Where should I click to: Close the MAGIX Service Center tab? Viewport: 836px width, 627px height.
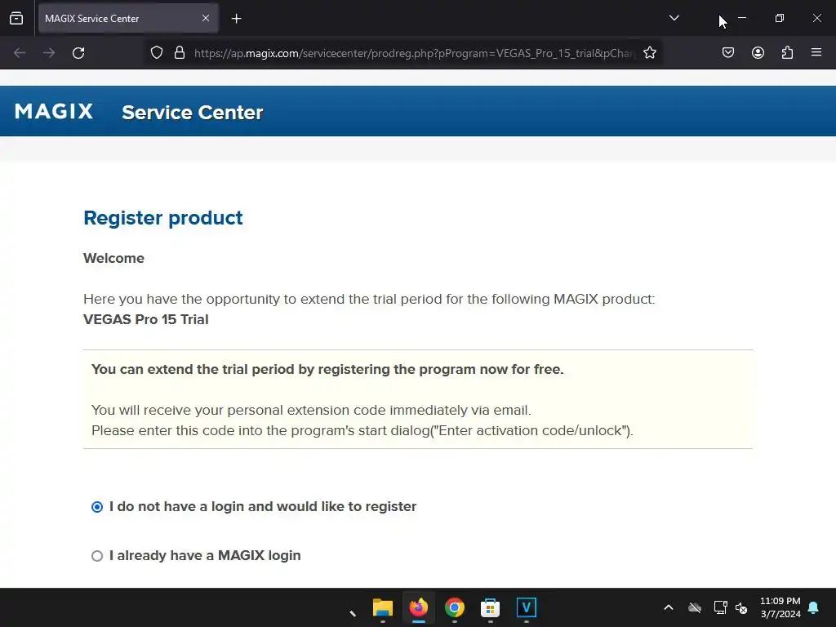206,18
